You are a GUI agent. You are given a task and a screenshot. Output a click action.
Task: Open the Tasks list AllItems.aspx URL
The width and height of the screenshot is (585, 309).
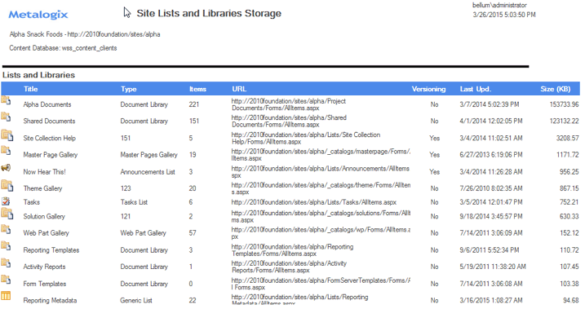314,202
